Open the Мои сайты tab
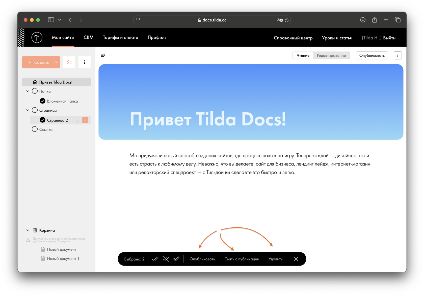 click(x=63, y=38)
